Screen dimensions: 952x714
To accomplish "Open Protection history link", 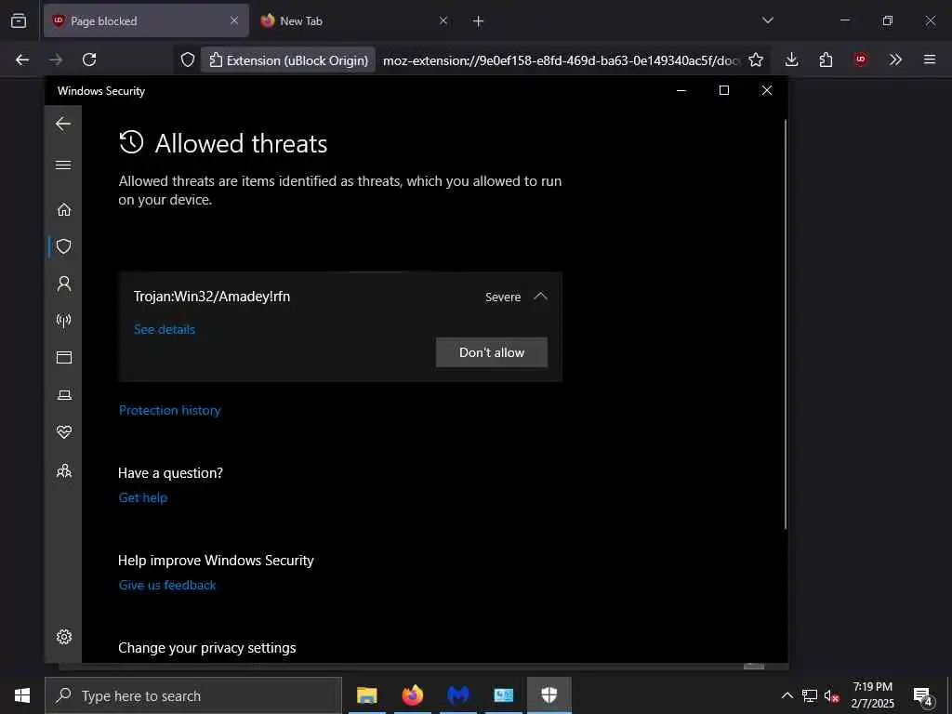I will [169, 410].
